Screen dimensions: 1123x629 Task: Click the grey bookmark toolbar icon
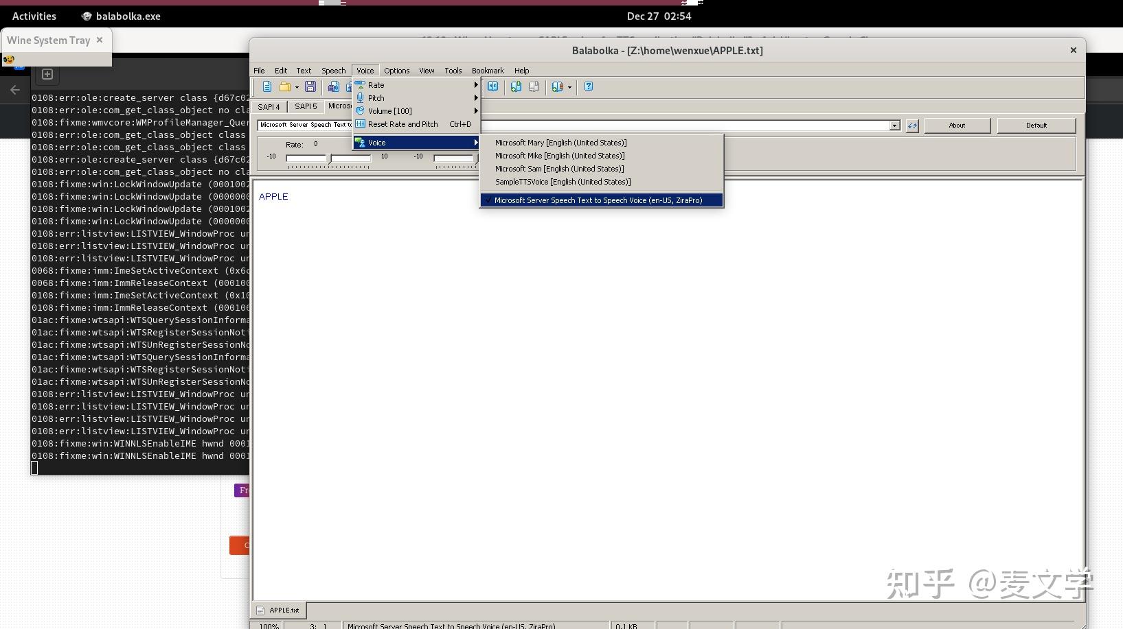pos(534,86)
